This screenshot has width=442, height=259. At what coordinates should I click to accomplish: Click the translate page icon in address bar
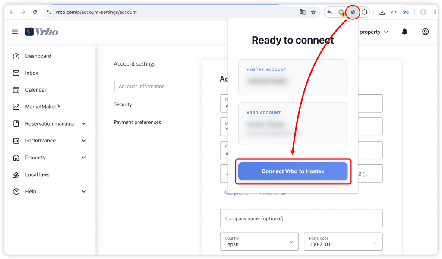click(x=303, y=12)
